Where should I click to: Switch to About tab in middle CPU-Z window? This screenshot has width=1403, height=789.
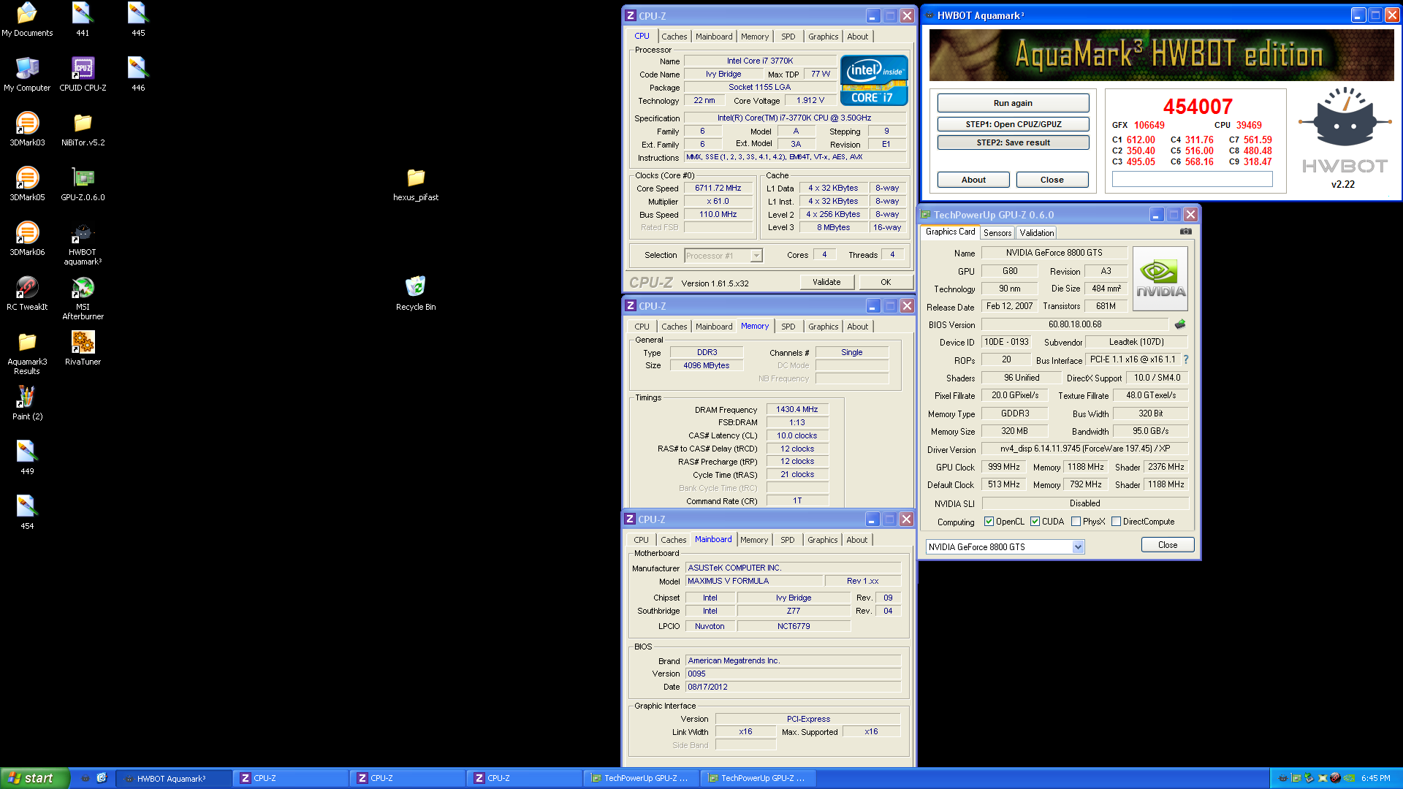(x=857, y=327)
